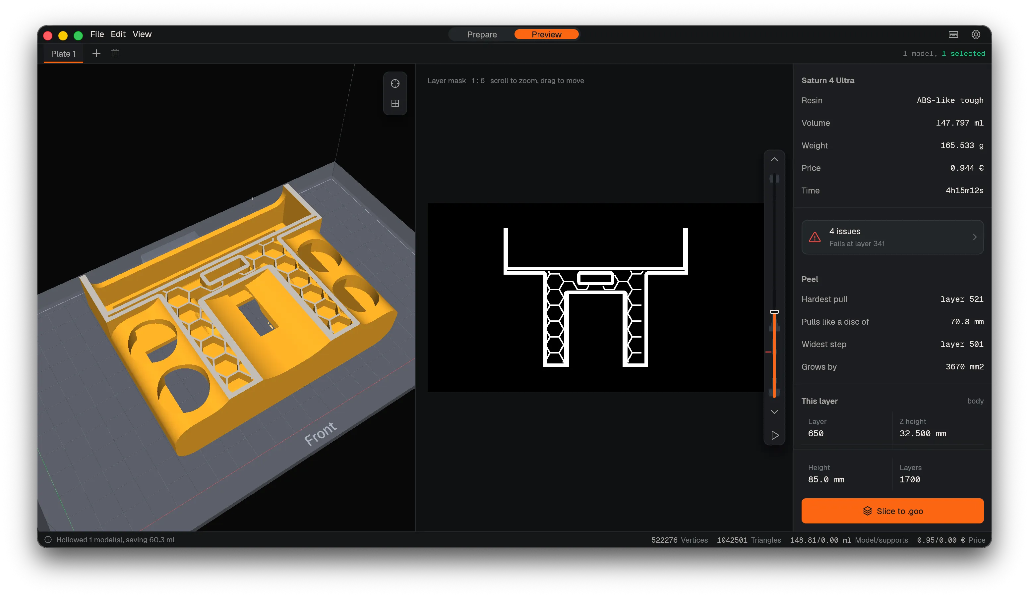Open the View menu
Viewport: 1029px width, 597px height.
[142, 34]
